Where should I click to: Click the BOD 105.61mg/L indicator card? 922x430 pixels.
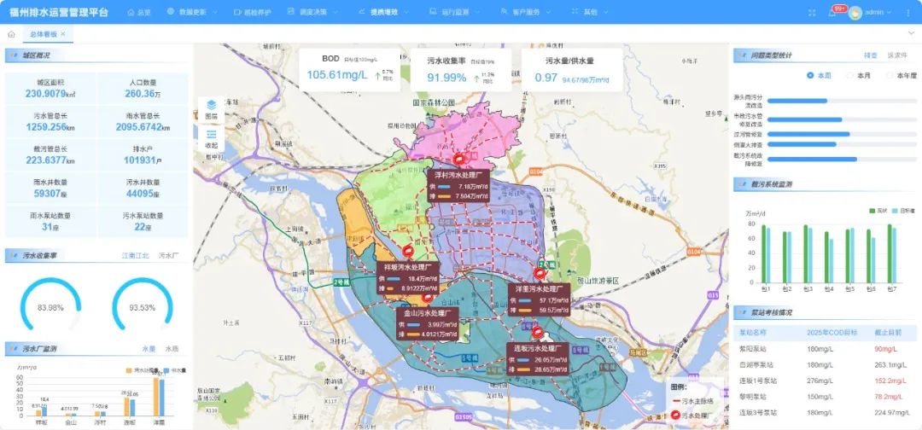point(349,69)
